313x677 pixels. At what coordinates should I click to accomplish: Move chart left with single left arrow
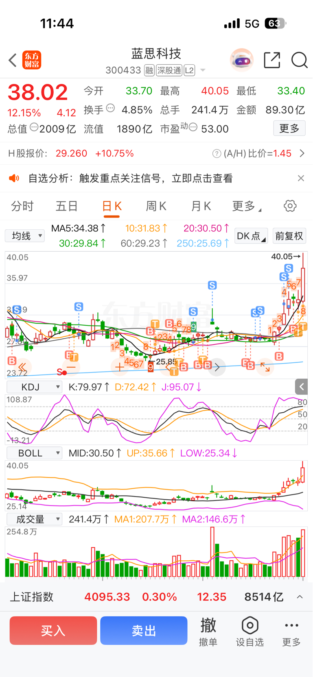[168, 367]
